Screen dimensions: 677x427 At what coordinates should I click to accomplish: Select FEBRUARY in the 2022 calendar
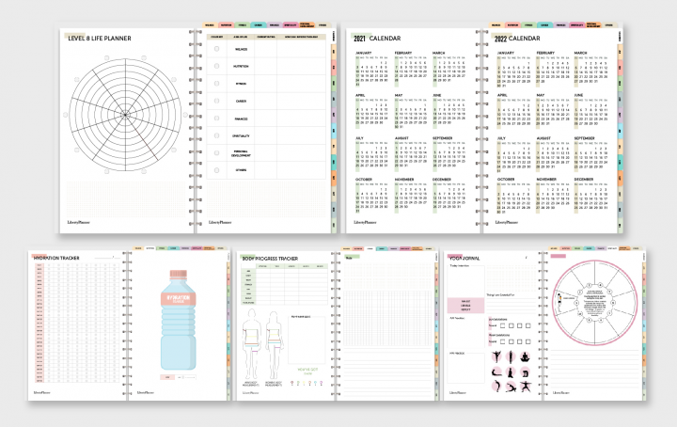(x=545, y=53)
